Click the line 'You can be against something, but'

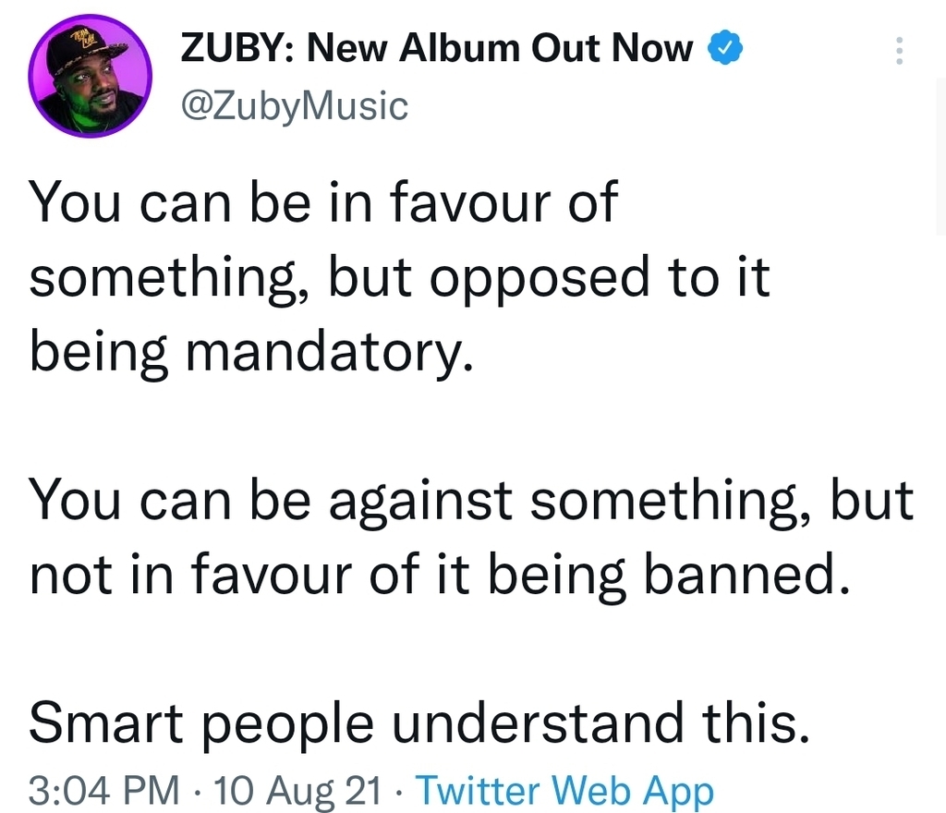point(471,500)
